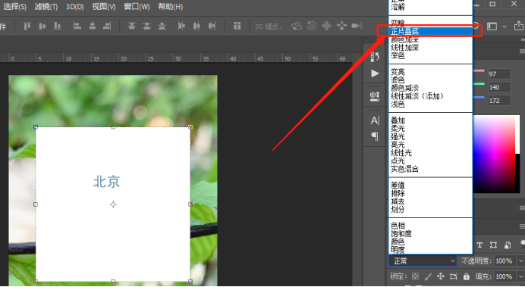Select the 3D video camera zoom icon
Image resolution: width=525 pixels, height=287 pixels.
point(357,26)
